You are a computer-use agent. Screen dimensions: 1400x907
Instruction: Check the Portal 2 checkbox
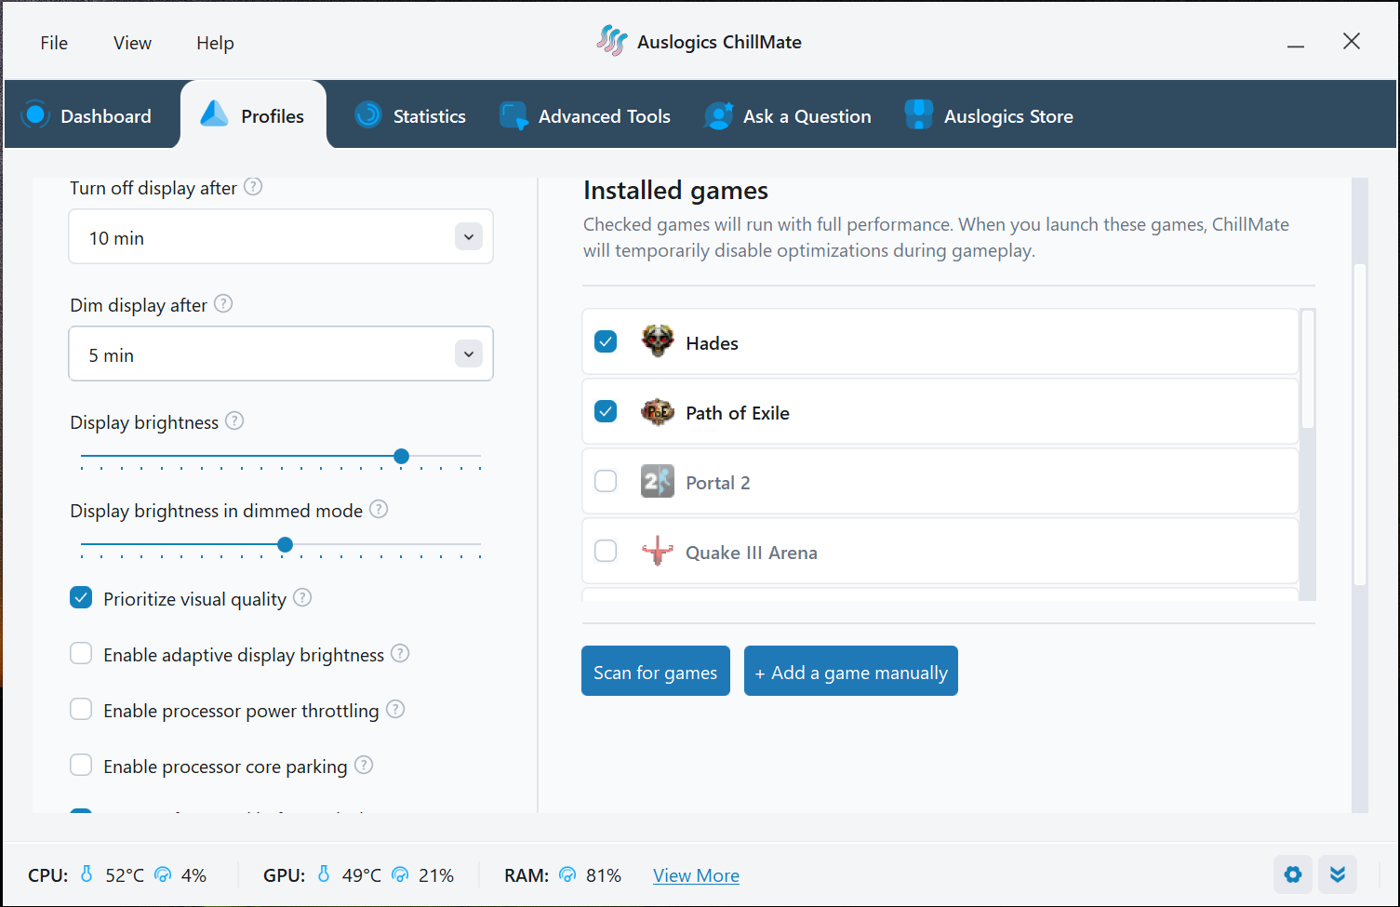point(606,481)
